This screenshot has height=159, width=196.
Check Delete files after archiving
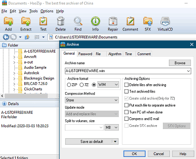126,85
